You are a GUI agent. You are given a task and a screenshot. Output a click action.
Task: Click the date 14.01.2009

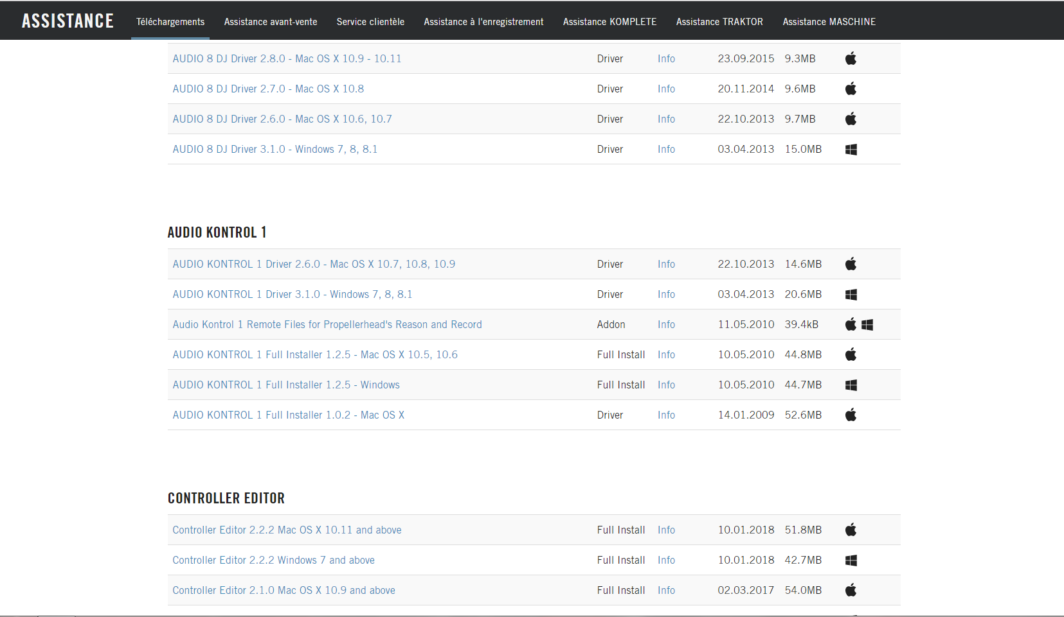coord(746,415)
